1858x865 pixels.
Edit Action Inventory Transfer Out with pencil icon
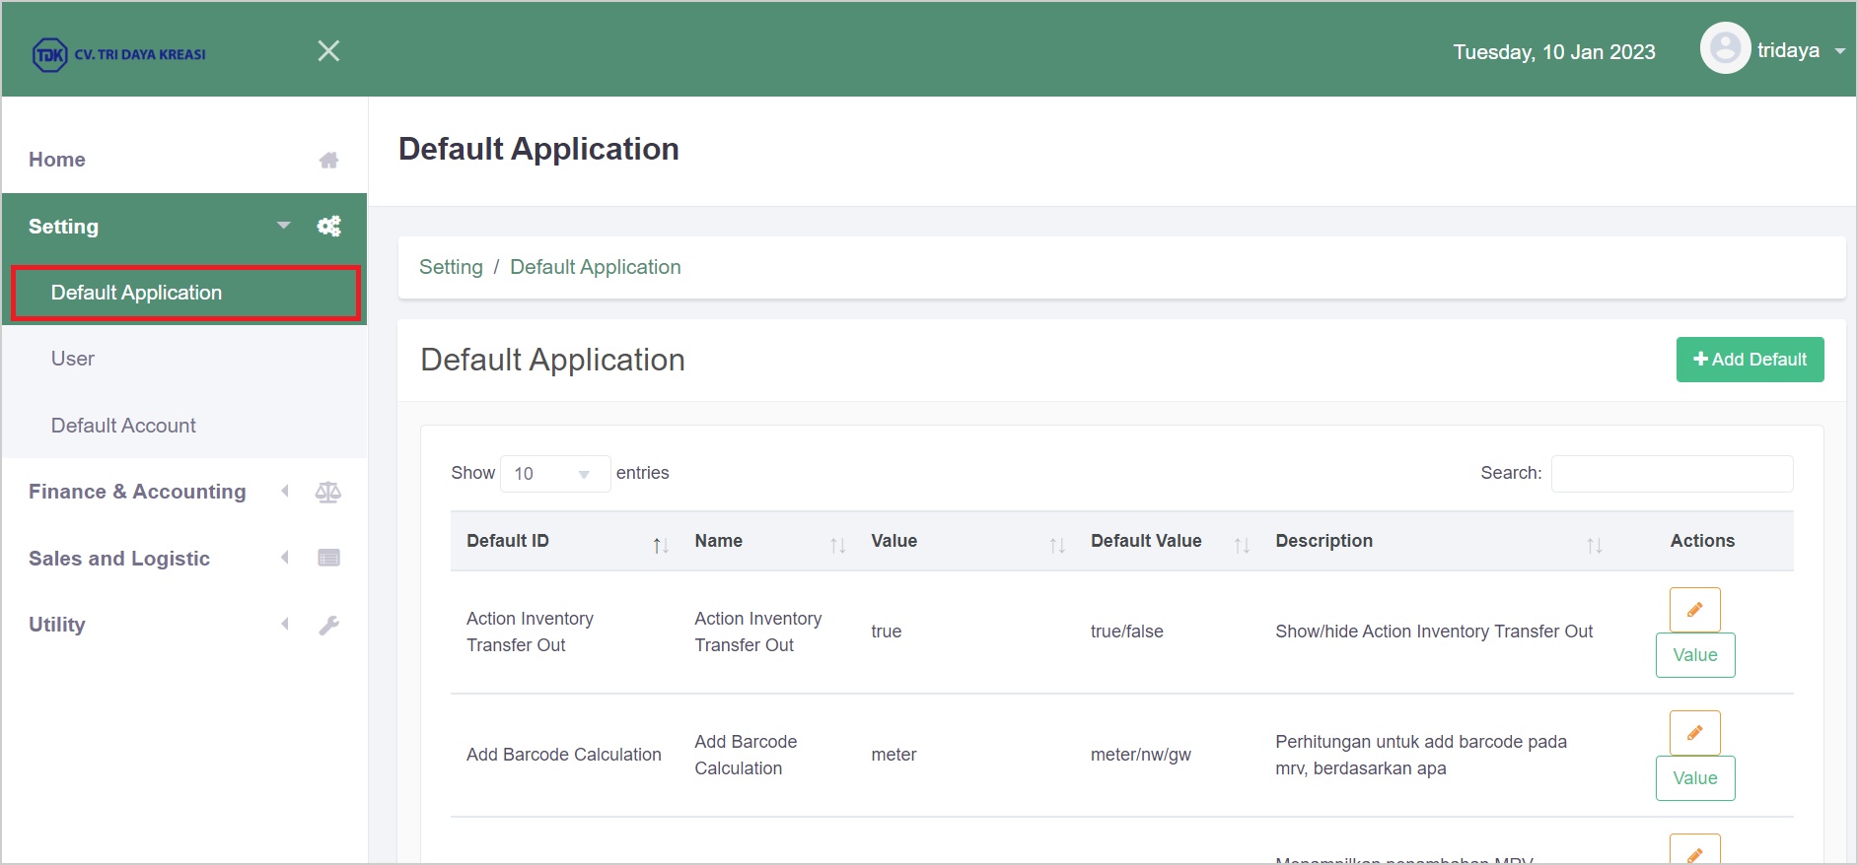pos(1694,610)
